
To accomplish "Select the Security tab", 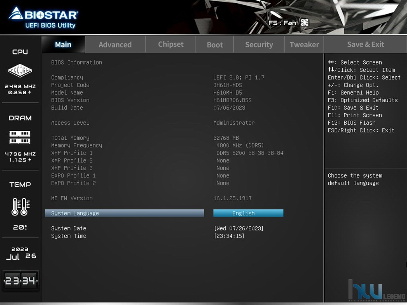I will (x=259, y=45).
